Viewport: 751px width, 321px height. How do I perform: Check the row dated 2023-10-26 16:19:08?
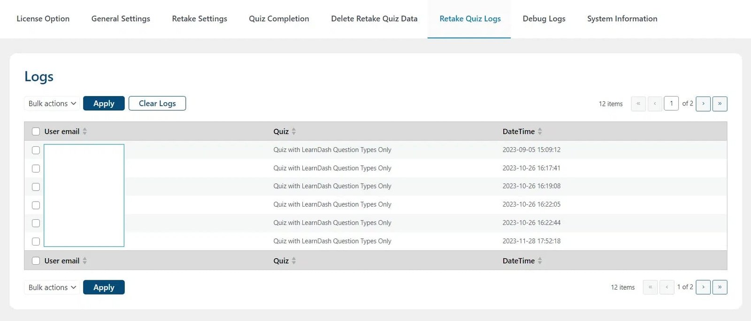point(36,187)
